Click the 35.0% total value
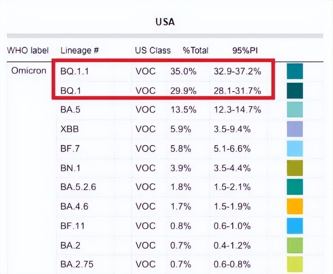The height and width of the screenshot is (274, 333). 183,71
